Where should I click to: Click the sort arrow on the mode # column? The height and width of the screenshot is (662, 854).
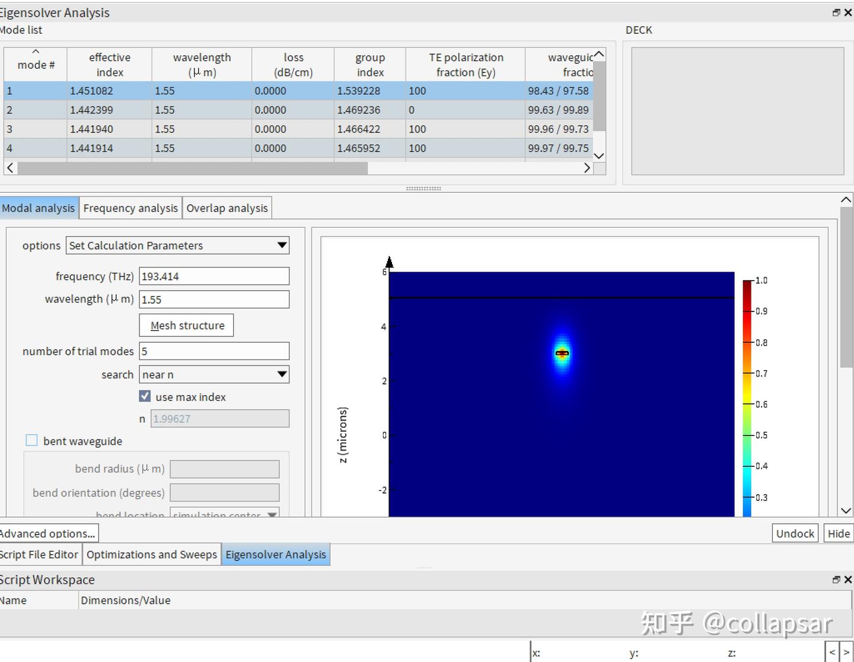click(36, 52)
